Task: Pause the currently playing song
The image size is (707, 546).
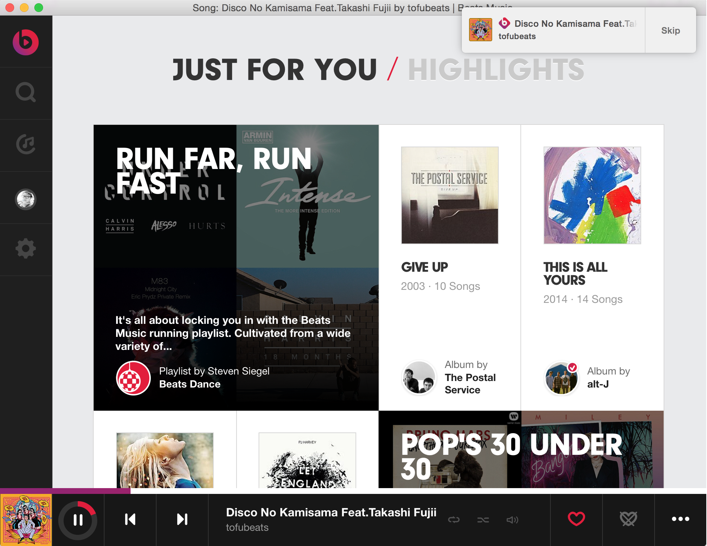Action: [x=78, y=520]
